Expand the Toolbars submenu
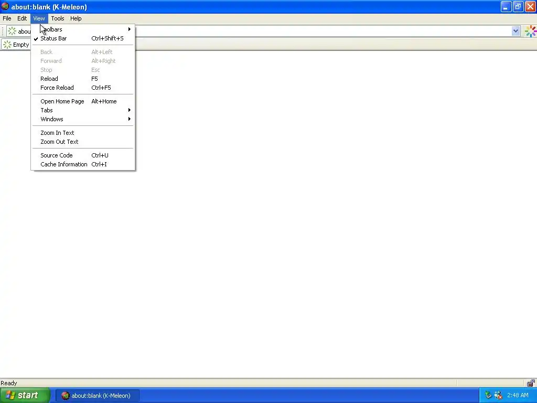The image size is (537, 403). pos(83,29)
